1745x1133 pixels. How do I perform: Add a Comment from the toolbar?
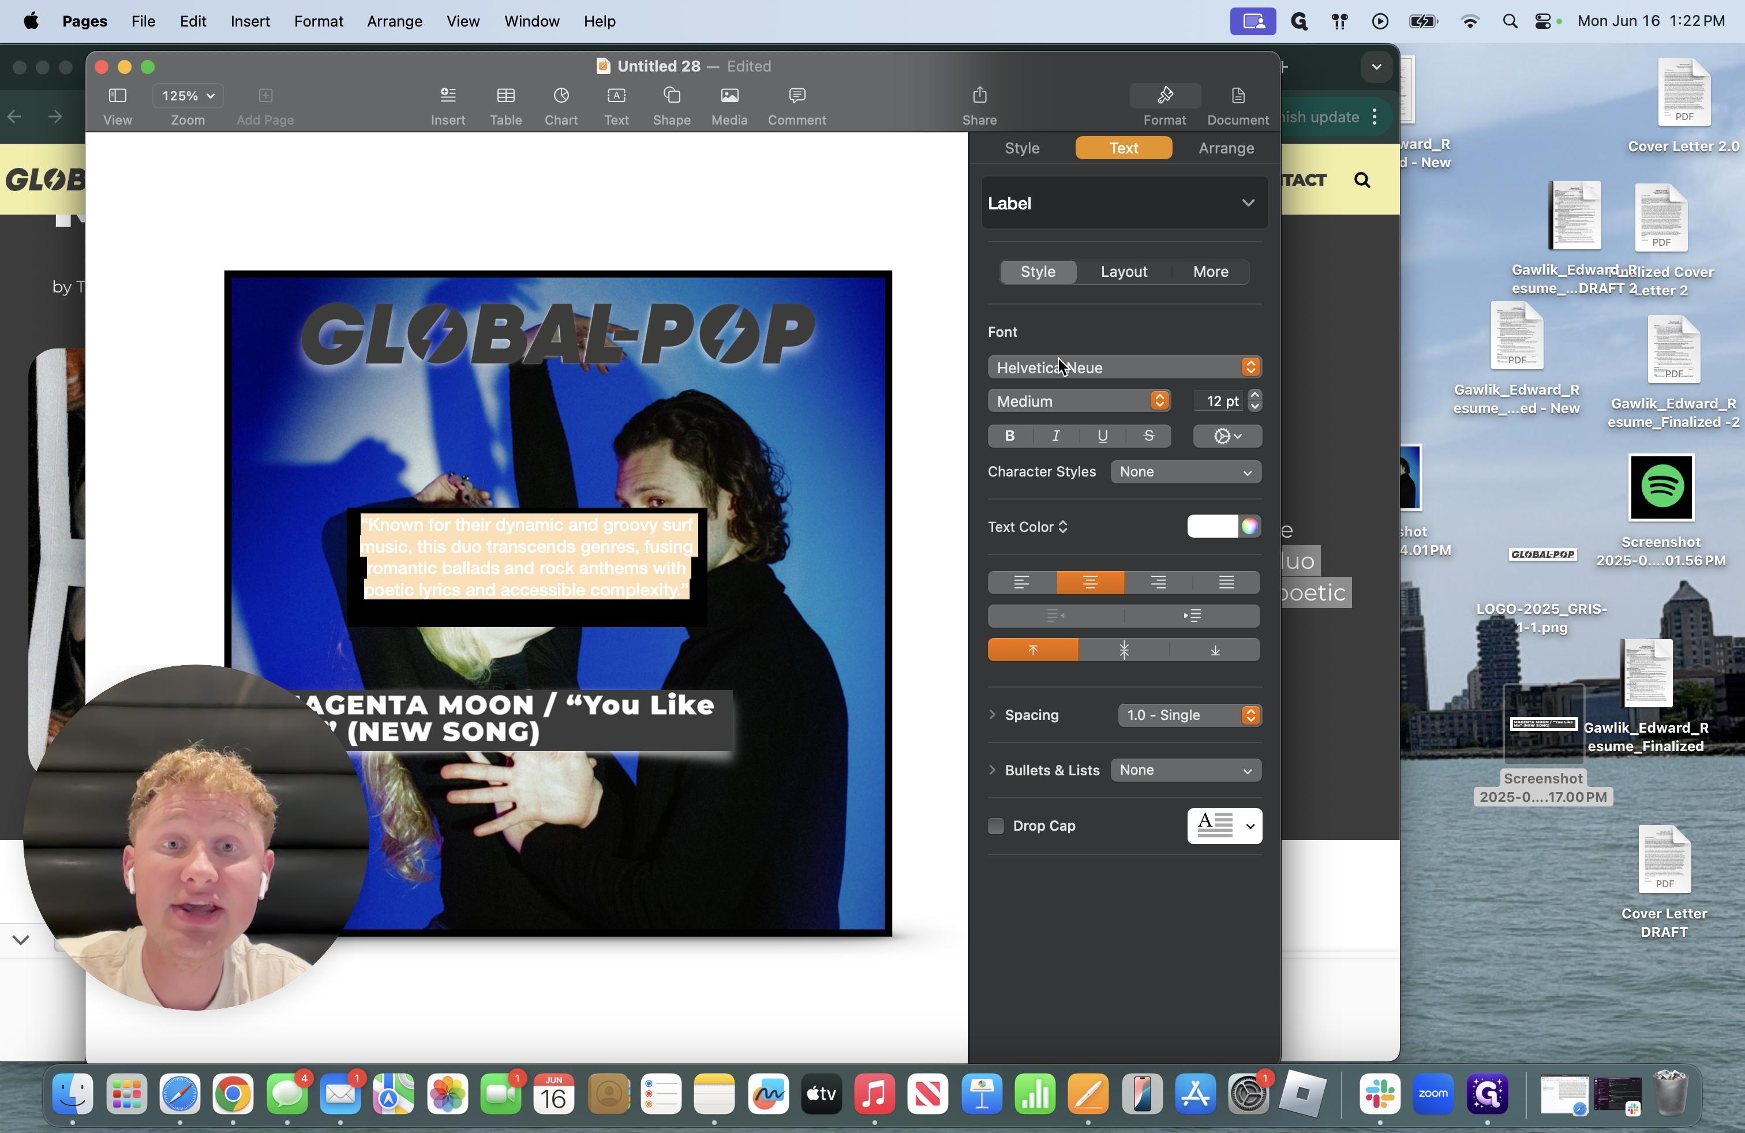(797, 95)
